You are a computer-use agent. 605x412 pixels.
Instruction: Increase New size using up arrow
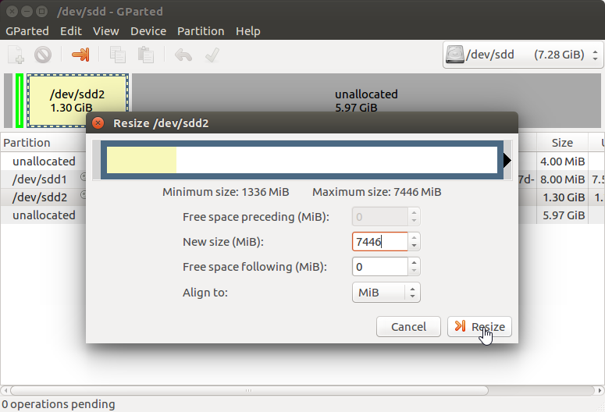coord(414,237)
